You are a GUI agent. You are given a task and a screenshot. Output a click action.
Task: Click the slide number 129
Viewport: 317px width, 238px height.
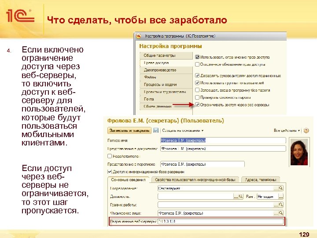(304, 234)
